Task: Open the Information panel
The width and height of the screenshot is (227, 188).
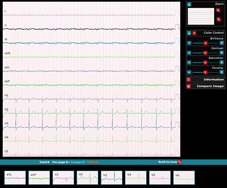Action: tap(206, 80)
